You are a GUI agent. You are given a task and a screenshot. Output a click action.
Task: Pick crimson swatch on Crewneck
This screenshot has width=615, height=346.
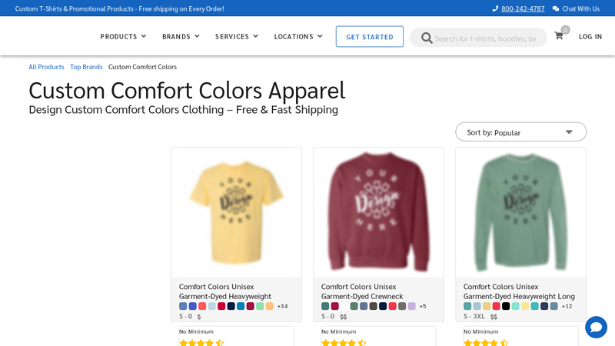[x=334, y=306]
